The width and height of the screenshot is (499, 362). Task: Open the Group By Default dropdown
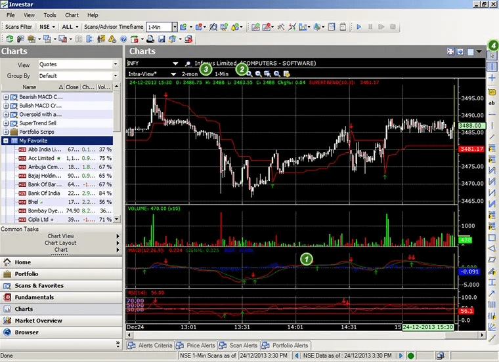point(78,76)
